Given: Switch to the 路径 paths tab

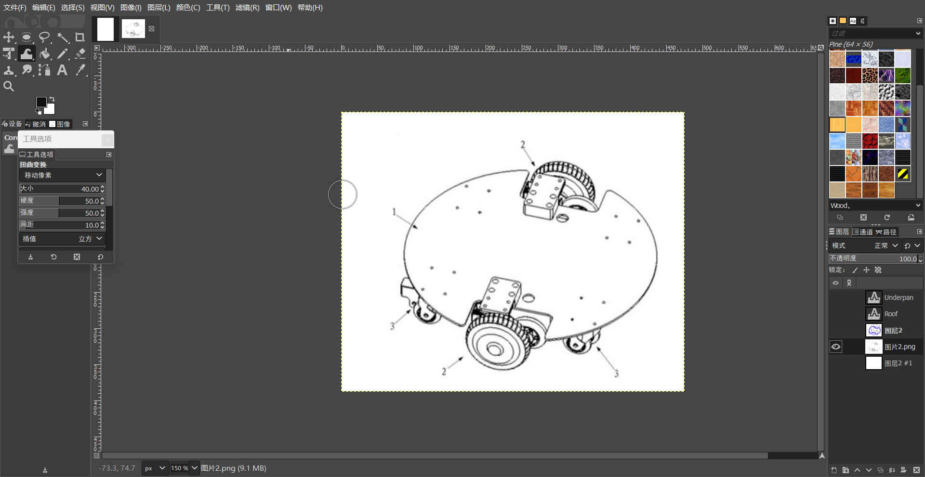Looking at the screenshot, I should click(x=886, y=232).
